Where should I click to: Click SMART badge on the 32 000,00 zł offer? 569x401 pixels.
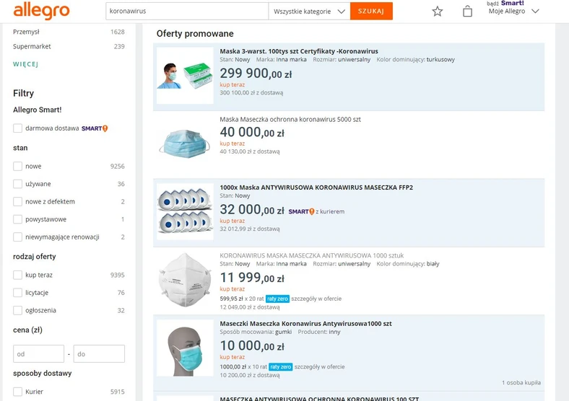[x=301, y=211]
